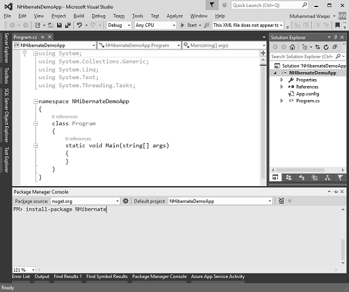Open the Analyze menu
Screen dimensions: 349x292
174,16
